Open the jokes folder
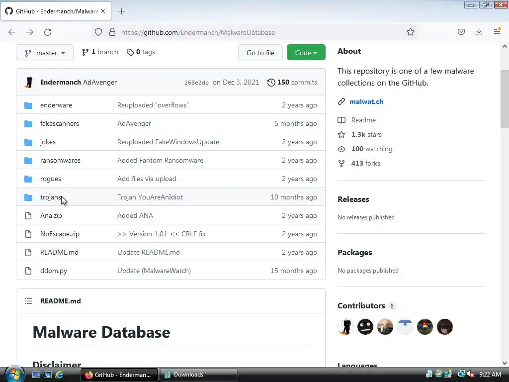509x382 pixels. point(48,142)
